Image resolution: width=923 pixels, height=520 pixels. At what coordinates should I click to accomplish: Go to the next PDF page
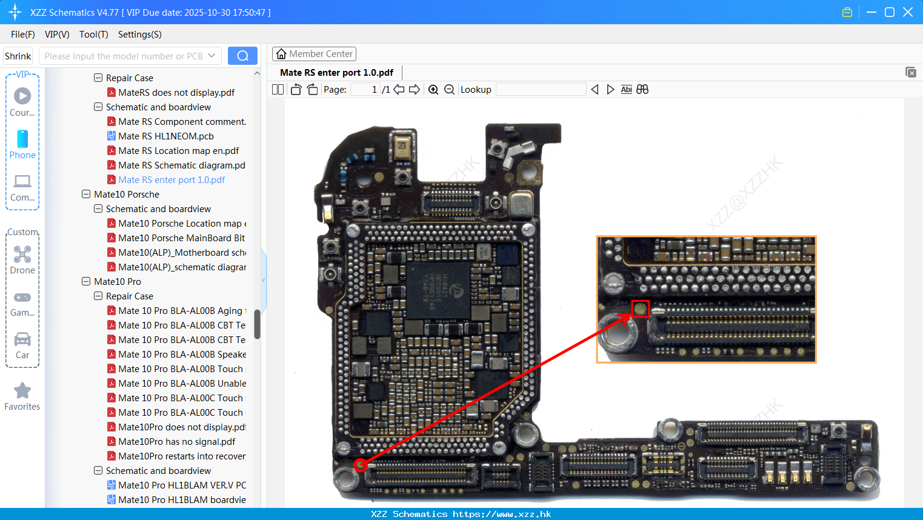click(415, 90)
